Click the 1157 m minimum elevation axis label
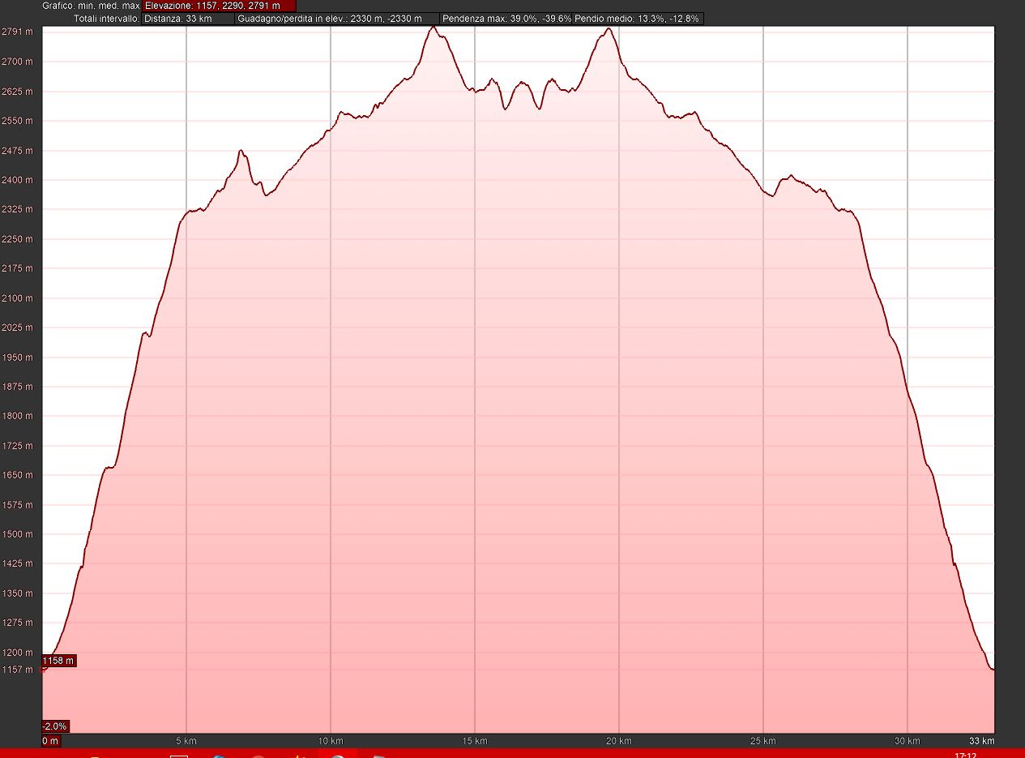 coord(17,670)
